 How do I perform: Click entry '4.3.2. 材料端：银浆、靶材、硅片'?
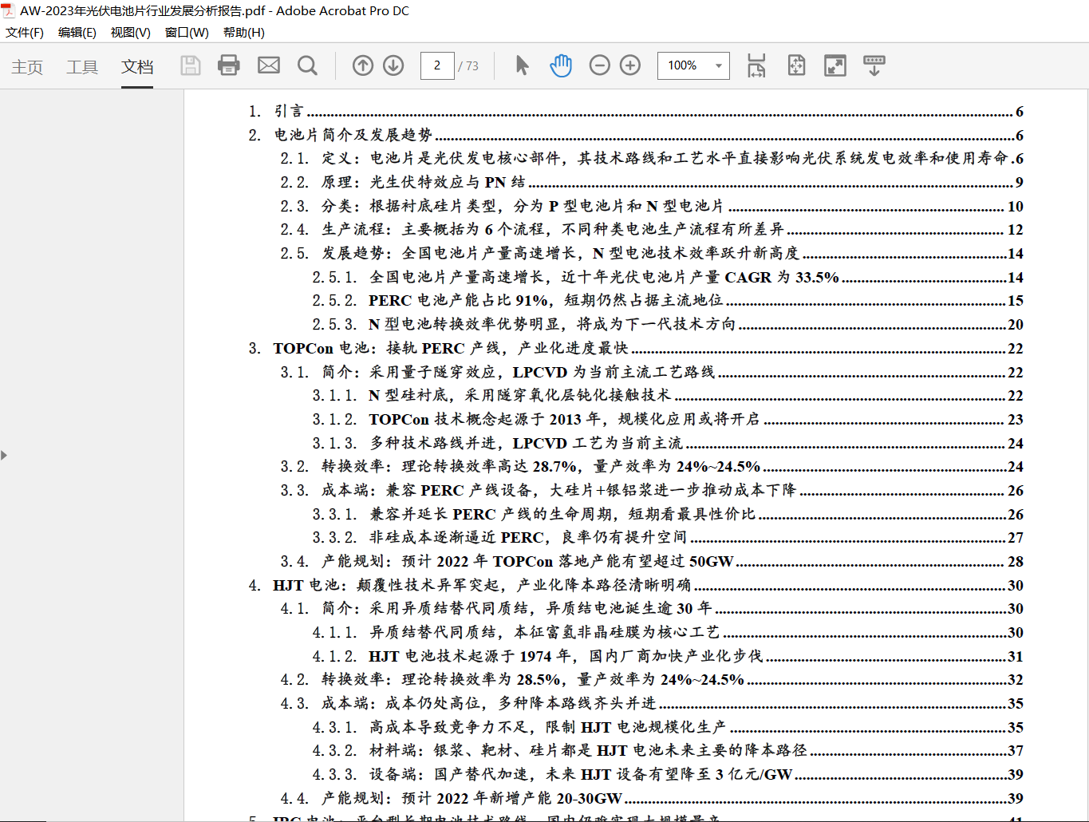tap(668, 750)
